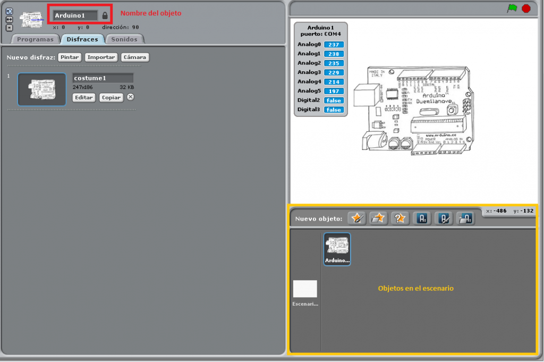This screenshot has width=544, height=362.
Task: Open an Arduino board via the folder-A icon
Action: (465, 218)
